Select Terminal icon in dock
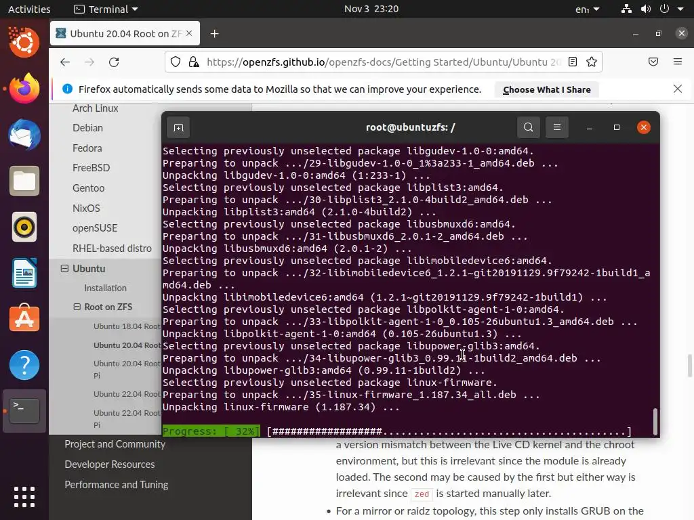Viewport: 694px width, 520px height. click(x=24, y=411)
